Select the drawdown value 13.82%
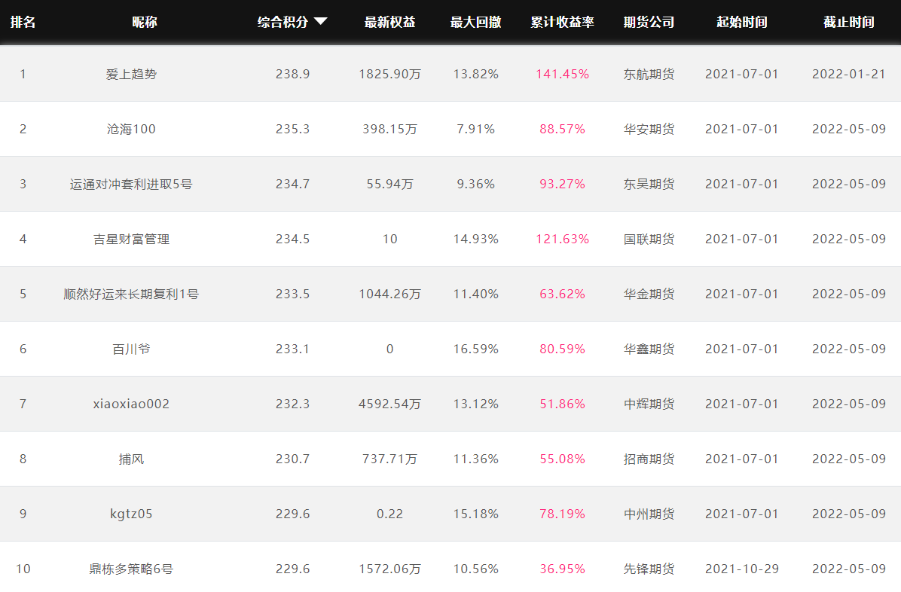Image resolution: width=901 pixels, height=592 pixels. 476,74
